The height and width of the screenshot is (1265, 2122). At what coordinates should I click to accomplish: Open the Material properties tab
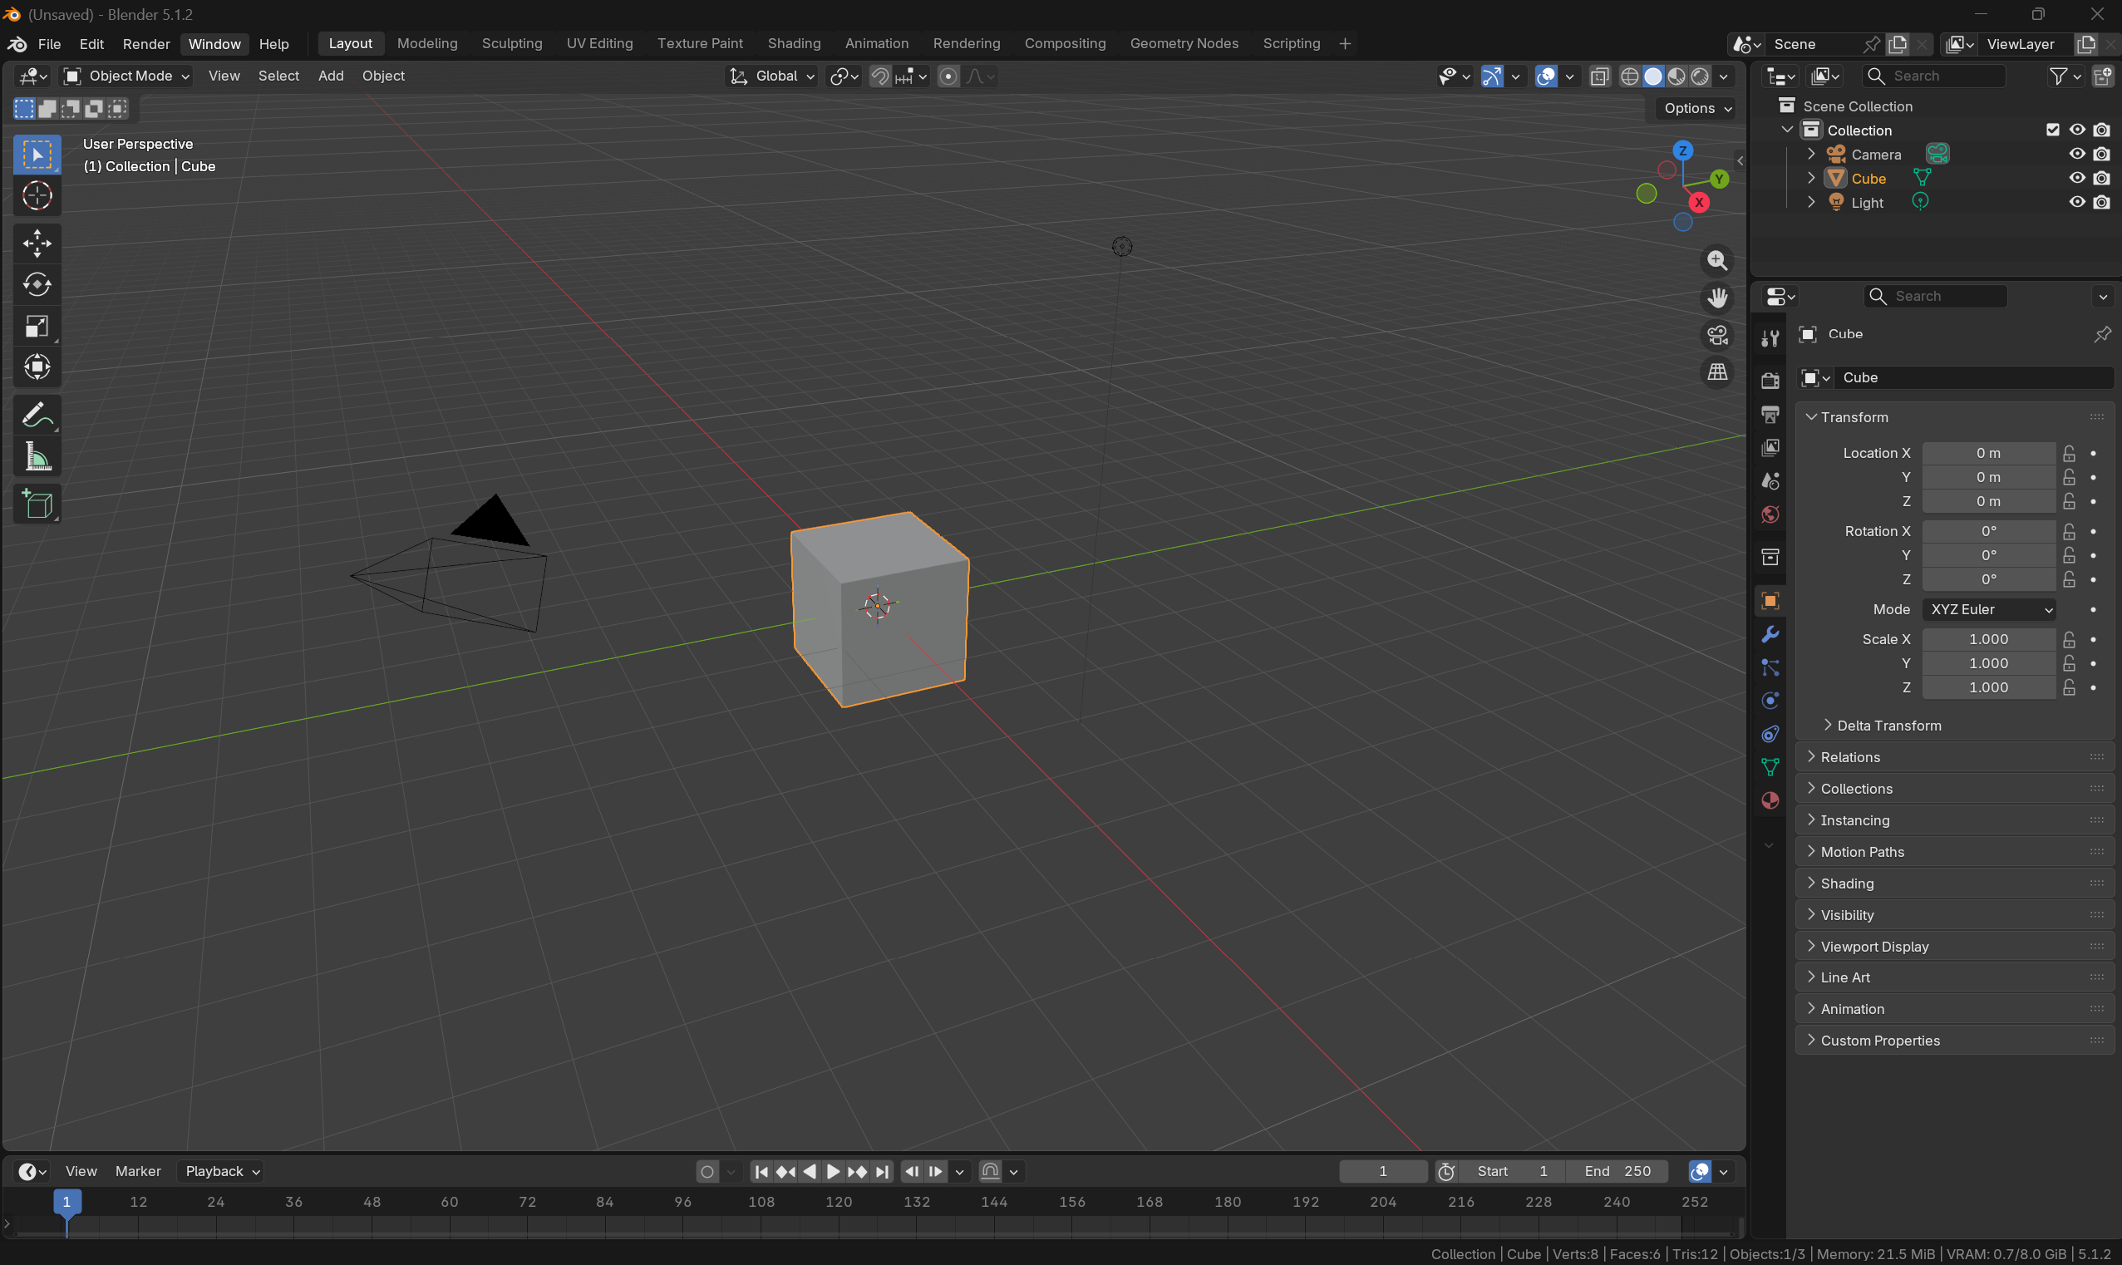(1770, 800)
